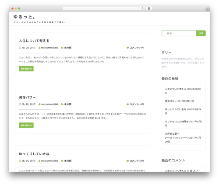The image size is (219, 185).
Task: Click clock icon beside 08, 24, 2017
Action: [20, 161]
